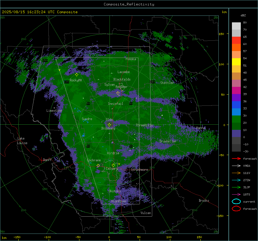Click the bright green swatch below 30 dBZ
The height and width of the screenshot is (241, 258).
236,119
